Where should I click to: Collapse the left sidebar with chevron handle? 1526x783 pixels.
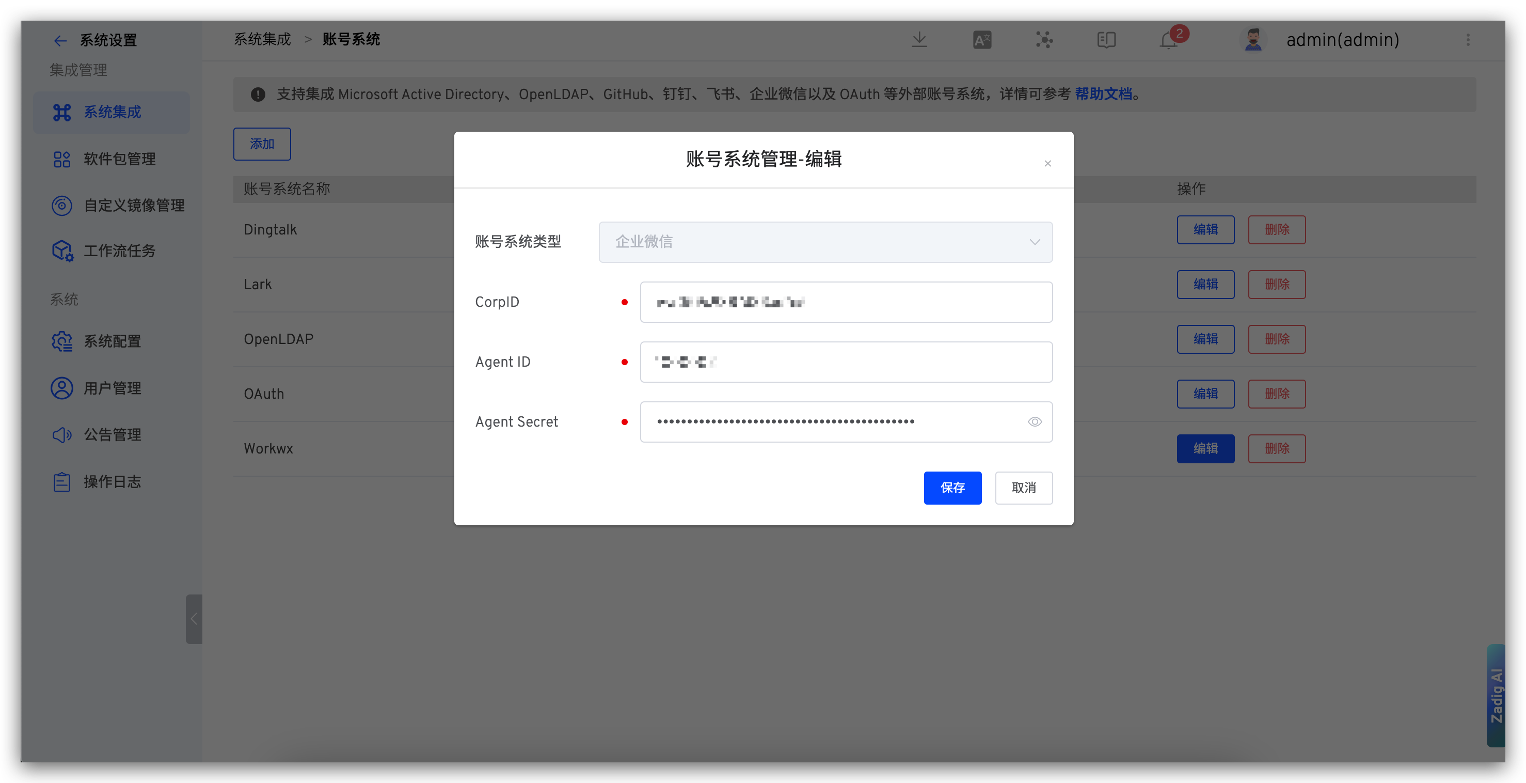194,619
